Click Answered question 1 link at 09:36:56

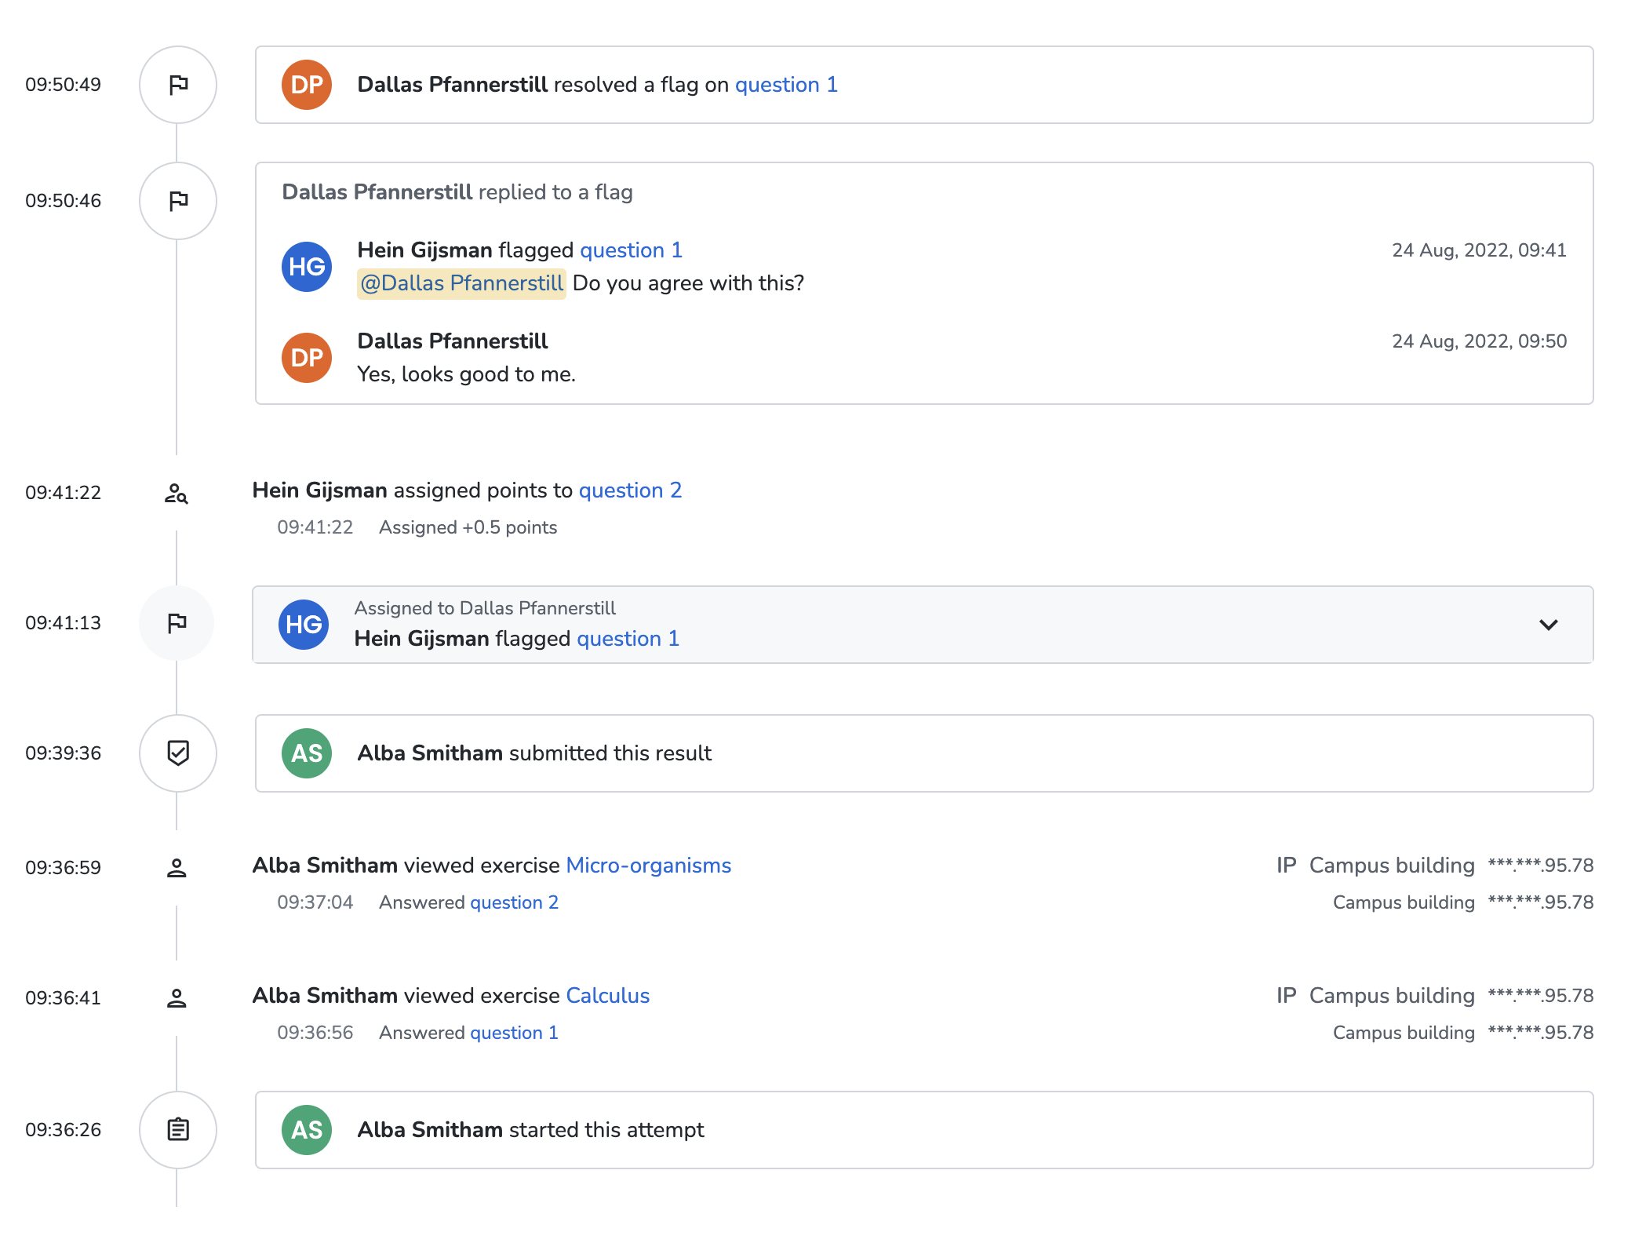pos(514,1033)
